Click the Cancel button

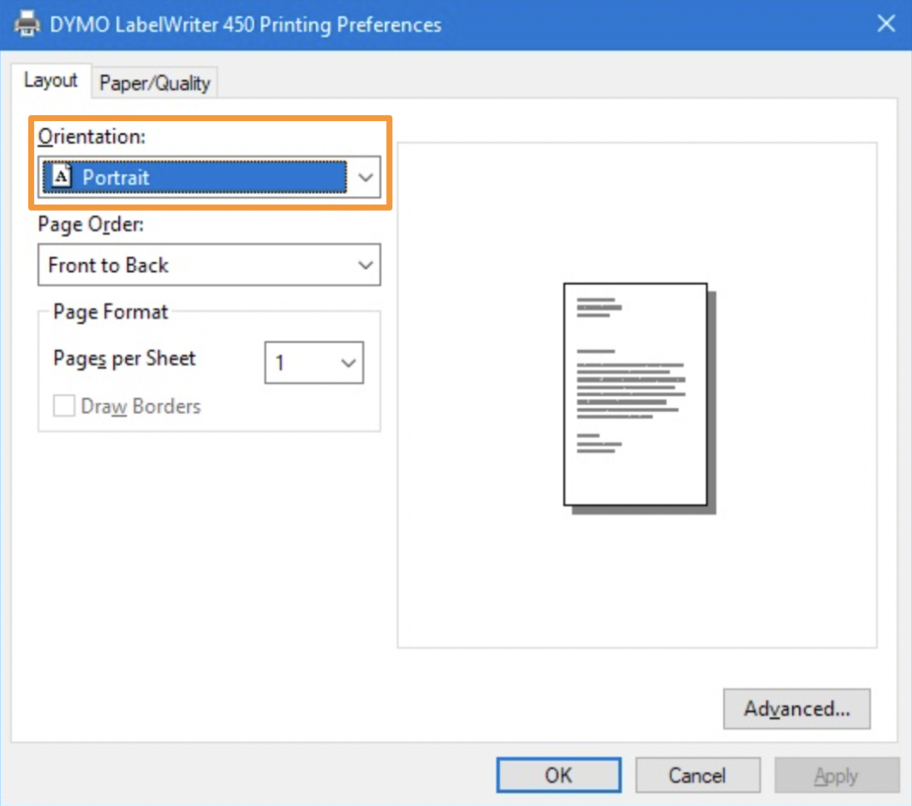point(698,776)
